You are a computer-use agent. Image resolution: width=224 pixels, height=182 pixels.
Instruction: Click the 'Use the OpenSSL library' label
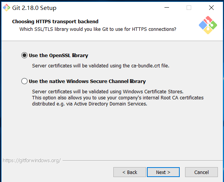(58, 56)
